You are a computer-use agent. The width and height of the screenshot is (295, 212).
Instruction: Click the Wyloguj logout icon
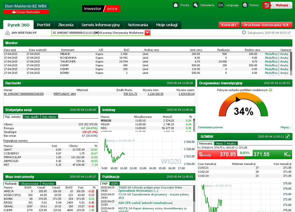click(267, 5)
